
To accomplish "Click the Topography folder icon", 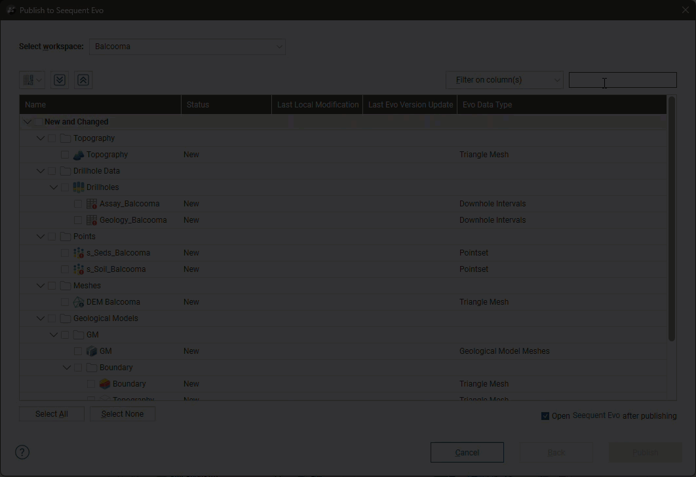I will pos(66,138).
